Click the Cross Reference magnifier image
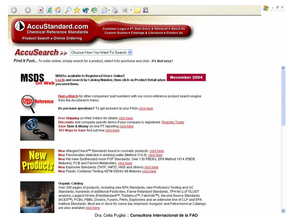The width and height of the screenshot is (292, 219). click(x=37, y=104)
